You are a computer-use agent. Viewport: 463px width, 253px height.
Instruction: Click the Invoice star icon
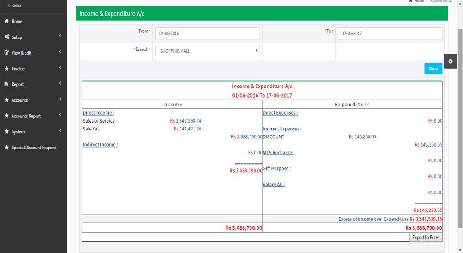pos(6,68)
